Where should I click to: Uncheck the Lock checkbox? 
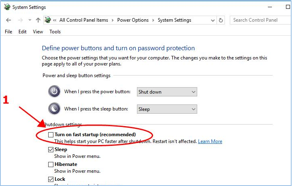tap(51, 179)
